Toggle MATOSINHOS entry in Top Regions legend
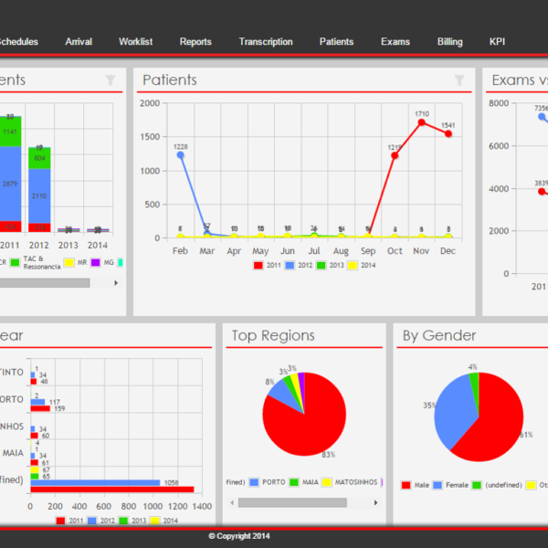548x548 pixels. [x=350, y=482]
